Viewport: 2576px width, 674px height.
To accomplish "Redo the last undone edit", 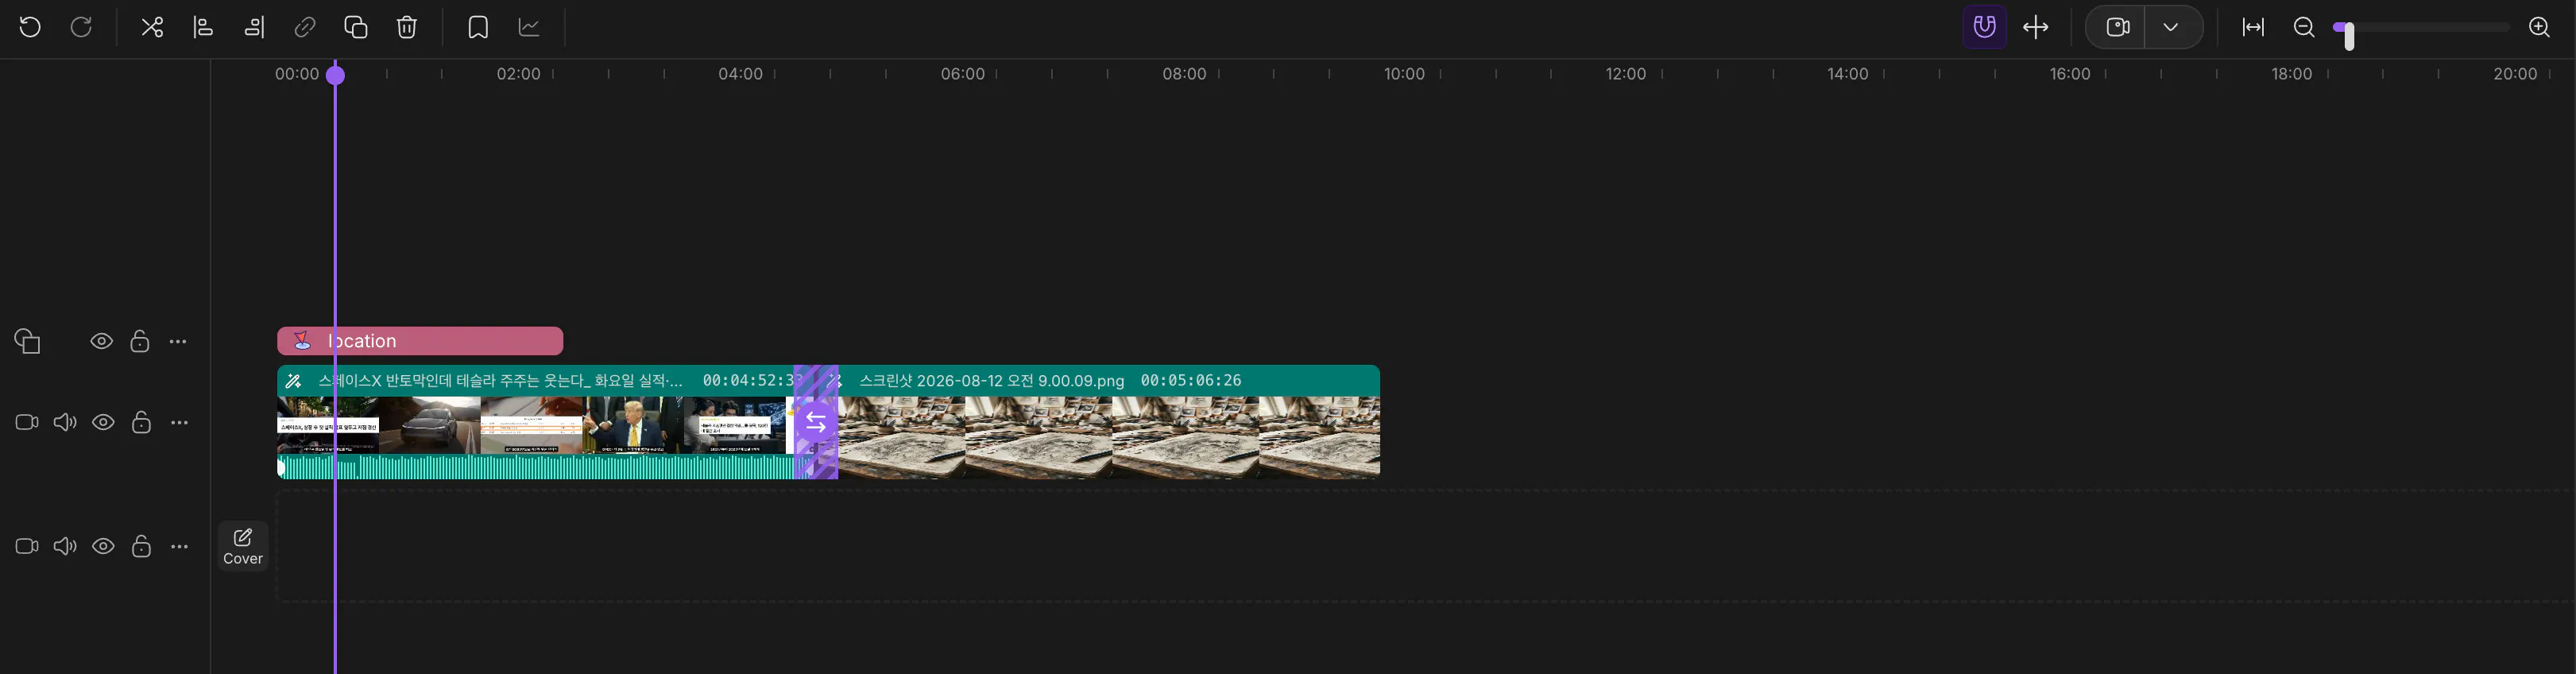I will pos(81,27).
